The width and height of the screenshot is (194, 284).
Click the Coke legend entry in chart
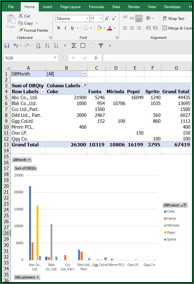(169, 211)
